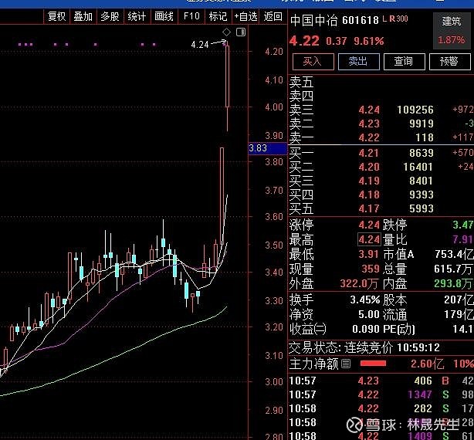Select the 买五 price 4.17
This screenshot has height=440, width=474.
pos(369,208)
